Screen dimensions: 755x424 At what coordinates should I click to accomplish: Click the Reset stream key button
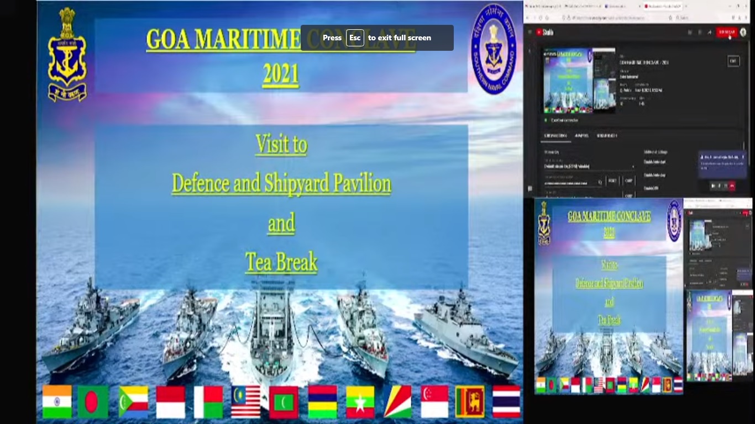[612, 181]
